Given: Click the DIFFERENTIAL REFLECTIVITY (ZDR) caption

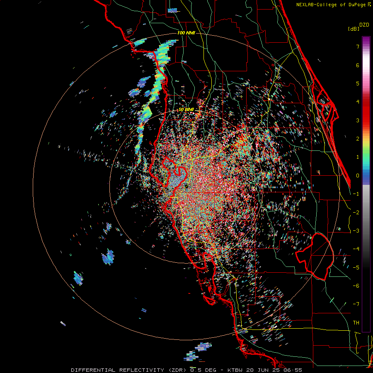Looking at the screenshot, I should [x=128, y=370].
